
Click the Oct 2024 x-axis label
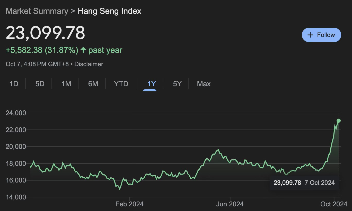334,204
